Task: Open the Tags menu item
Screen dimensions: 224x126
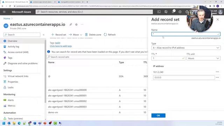Action: pyautogui.click(x=10, y=58)
